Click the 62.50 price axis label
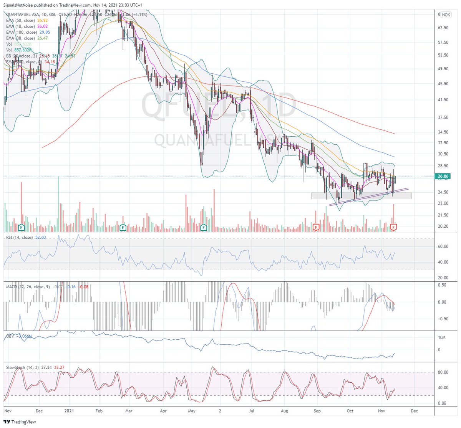Image resolution: width=461 pixels, height=428 pixels. [443, 28]
